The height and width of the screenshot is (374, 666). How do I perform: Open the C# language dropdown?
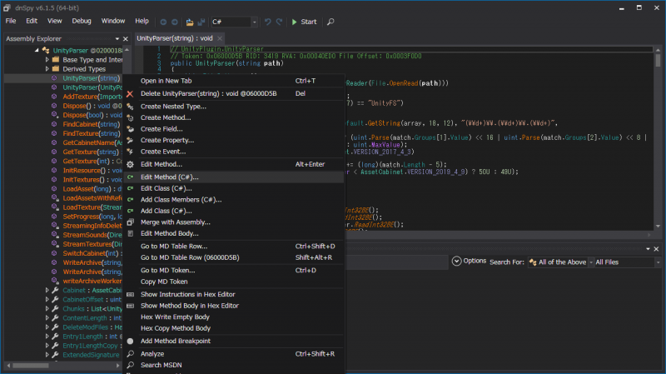(235, 21)
